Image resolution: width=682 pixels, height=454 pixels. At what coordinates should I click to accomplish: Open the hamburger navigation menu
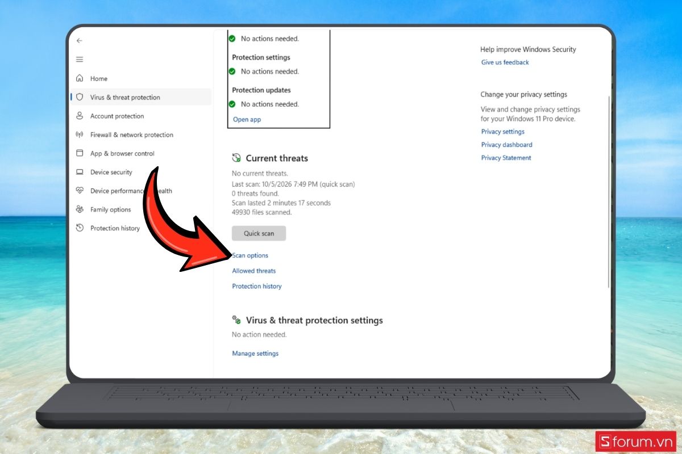click(x=80, y=60)
